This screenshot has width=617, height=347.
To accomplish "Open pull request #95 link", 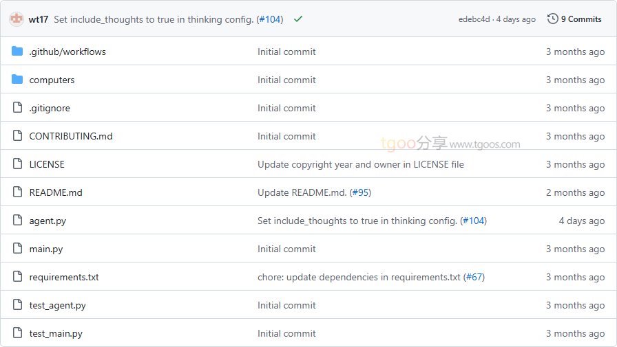I will click(x=360, y=192).
